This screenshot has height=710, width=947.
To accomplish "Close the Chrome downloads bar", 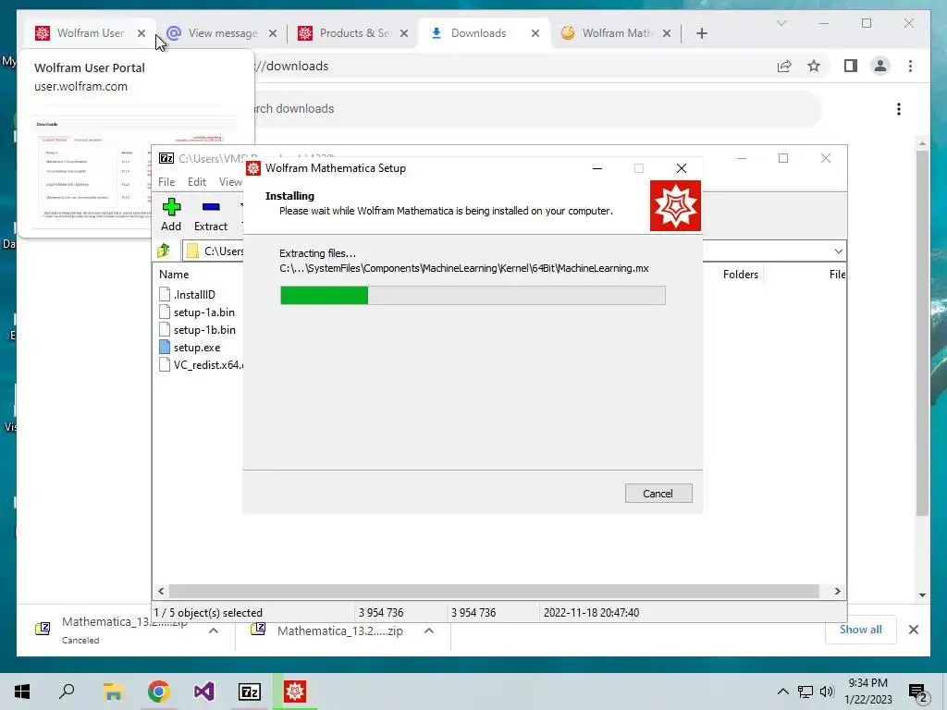I will [x=913, y=630].
